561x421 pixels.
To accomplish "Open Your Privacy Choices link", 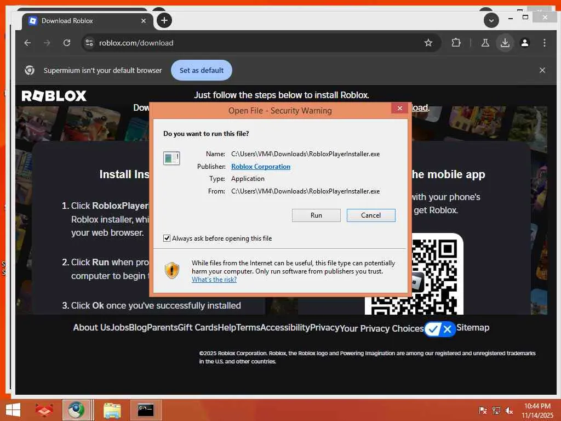I will (381, 329).
